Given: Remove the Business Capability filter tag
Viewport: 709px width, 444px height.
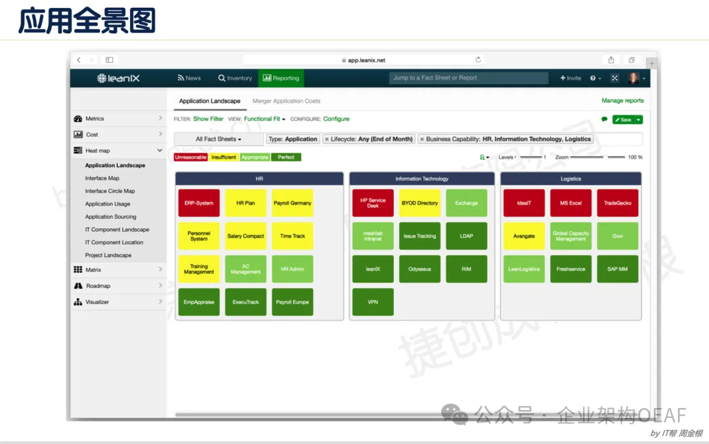Looking at the screenshot, I should point(422,139).
